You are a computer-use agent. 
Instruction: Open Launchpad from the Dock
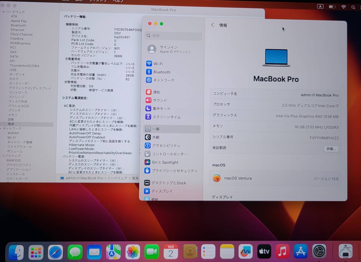36,252
